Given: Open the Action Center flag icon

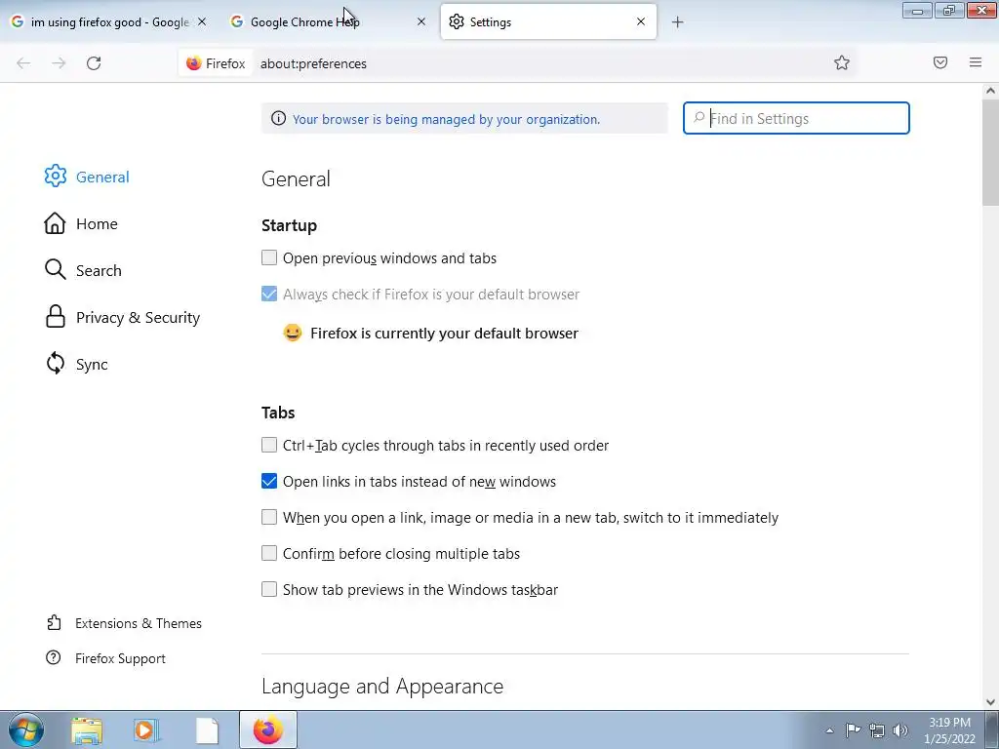Looking at the screenshot, I should coord(853,729).
